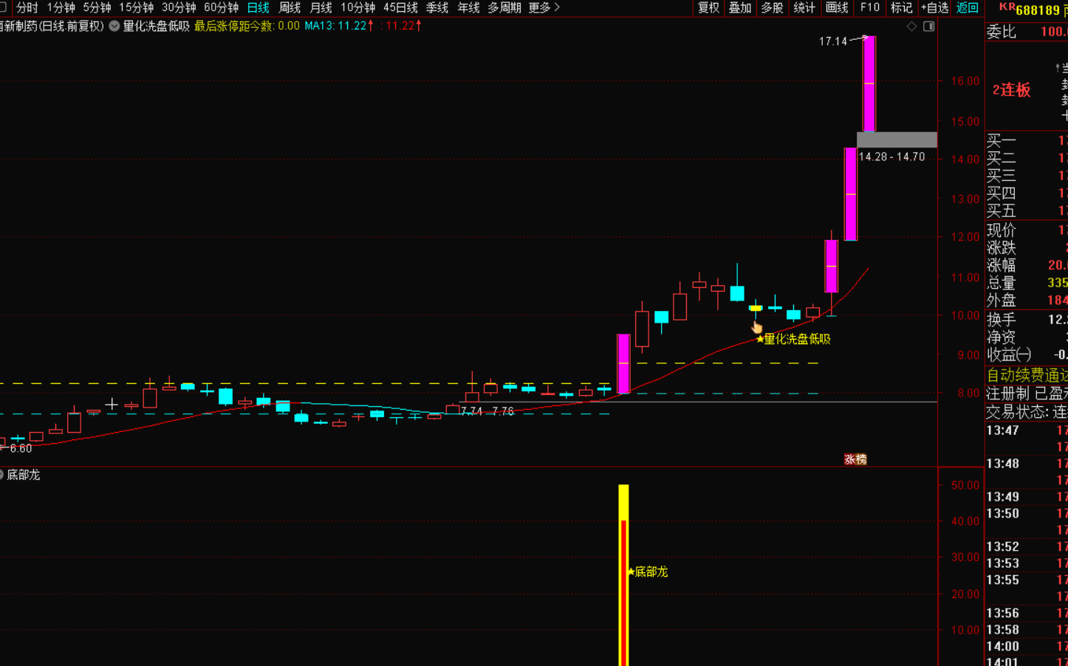This screenshot has height=666, width=1068.
Task: Click the 返回 button
Action: pos(967,7)
